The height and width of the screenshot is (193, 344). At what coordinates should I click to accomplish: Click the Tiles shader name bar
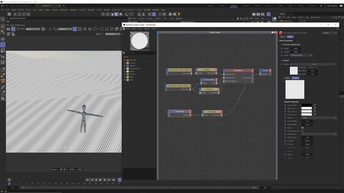314,64
